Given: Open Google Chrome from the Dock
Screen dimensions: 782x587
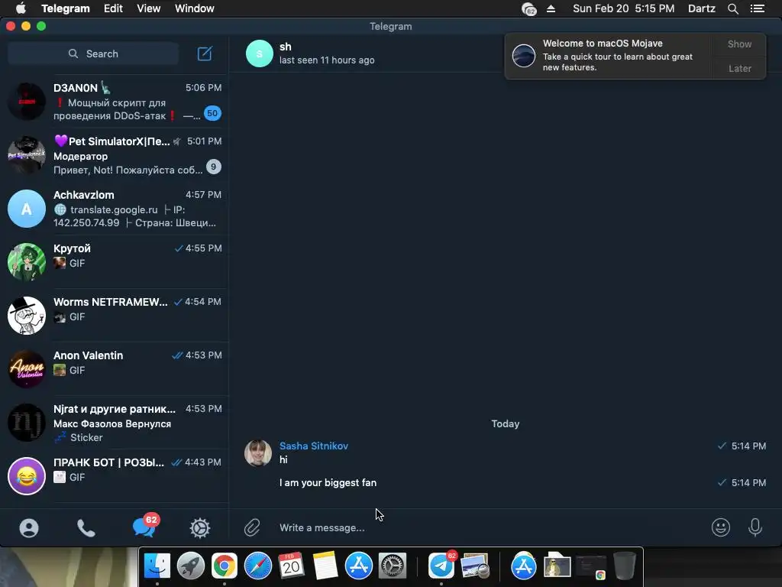Looking at the screenshot, I should coord(225,566).
